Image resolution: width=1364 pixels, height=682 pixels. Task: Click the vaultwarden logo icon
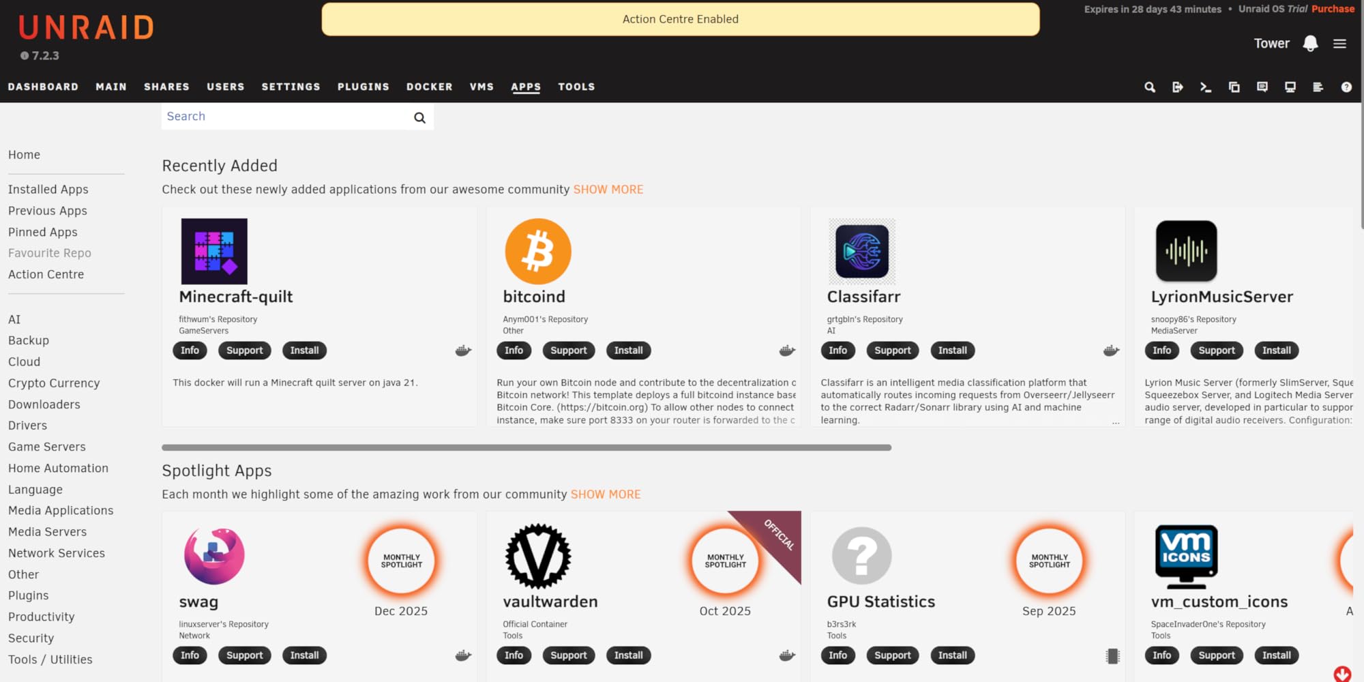(538, 556)
